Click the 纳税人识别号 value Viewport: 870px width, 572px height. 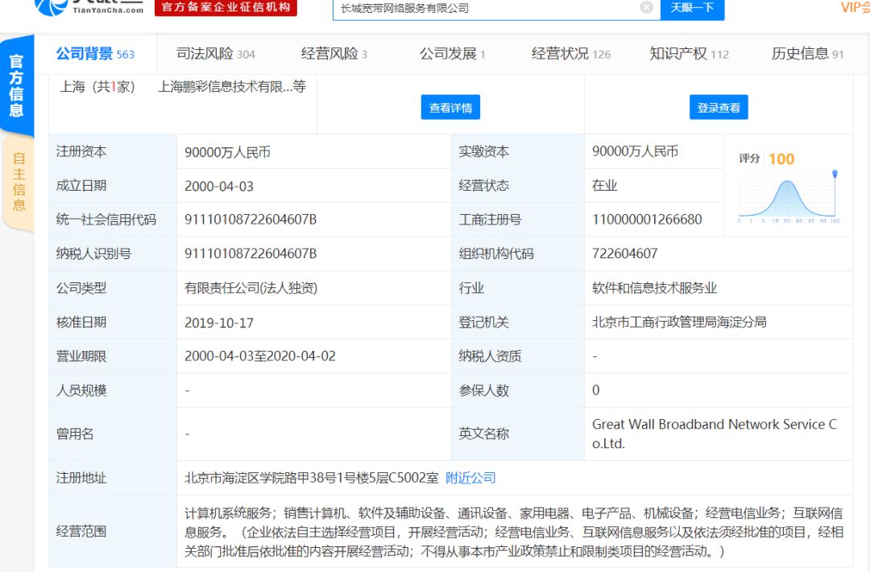click(x=251, y=253)
